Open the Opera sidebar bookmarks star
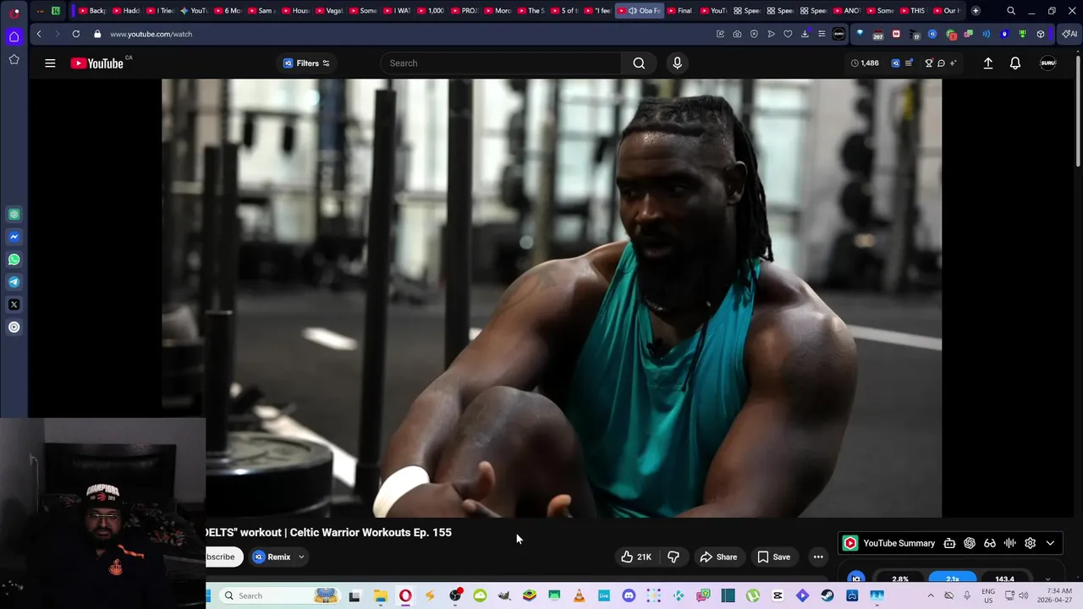This screenshot has height=609, width=1083. [x=14, y=59]
